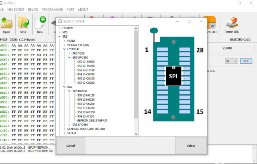Click log panel scroll up arrow
This screenshot has height=164, width=257.
coord(254,148)
